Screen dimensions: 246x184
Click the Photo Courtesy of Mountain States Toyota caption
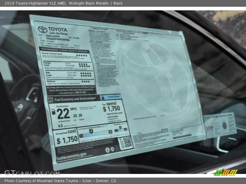[60, 181]
